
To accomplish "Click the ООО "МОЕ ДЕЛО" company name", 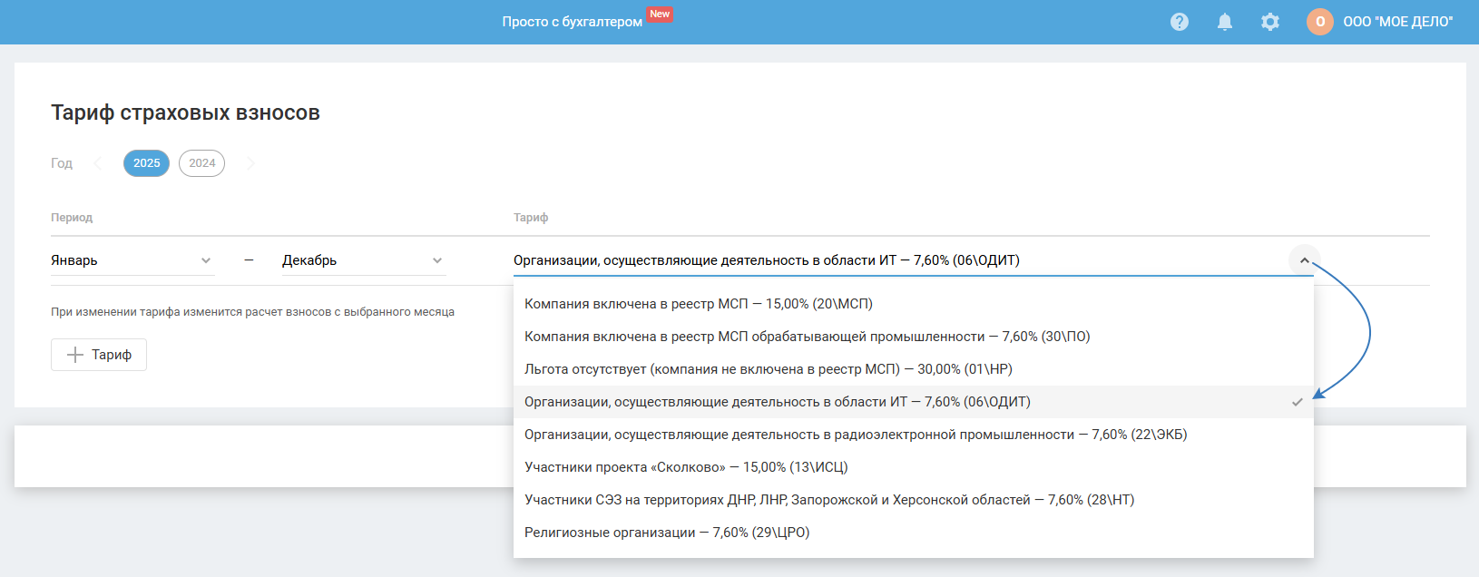I will [1397, 22].
